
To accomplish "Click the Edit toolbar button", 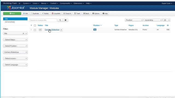I will click(25, 13).
